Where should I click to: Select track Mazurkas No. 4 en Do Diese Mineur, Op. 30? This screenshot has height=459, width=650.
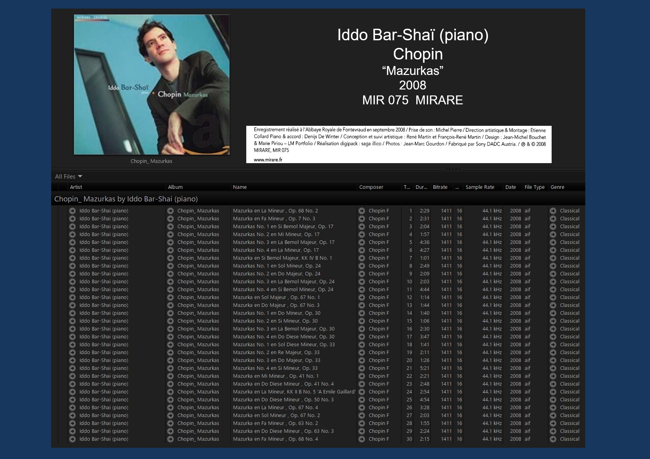(x=284, y=337)
